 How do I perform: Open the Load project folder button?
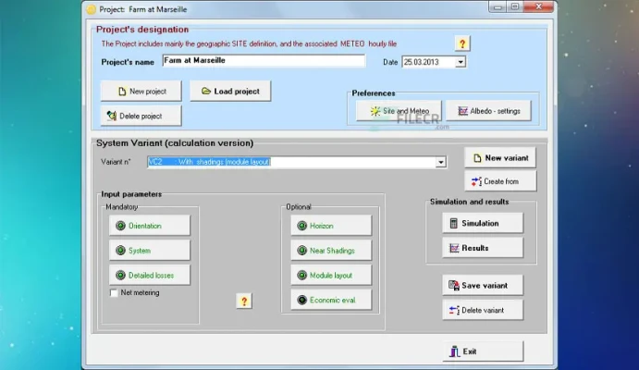tap(230, 92)
